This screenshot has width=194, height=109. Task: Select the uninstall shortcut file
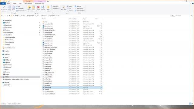72,90
